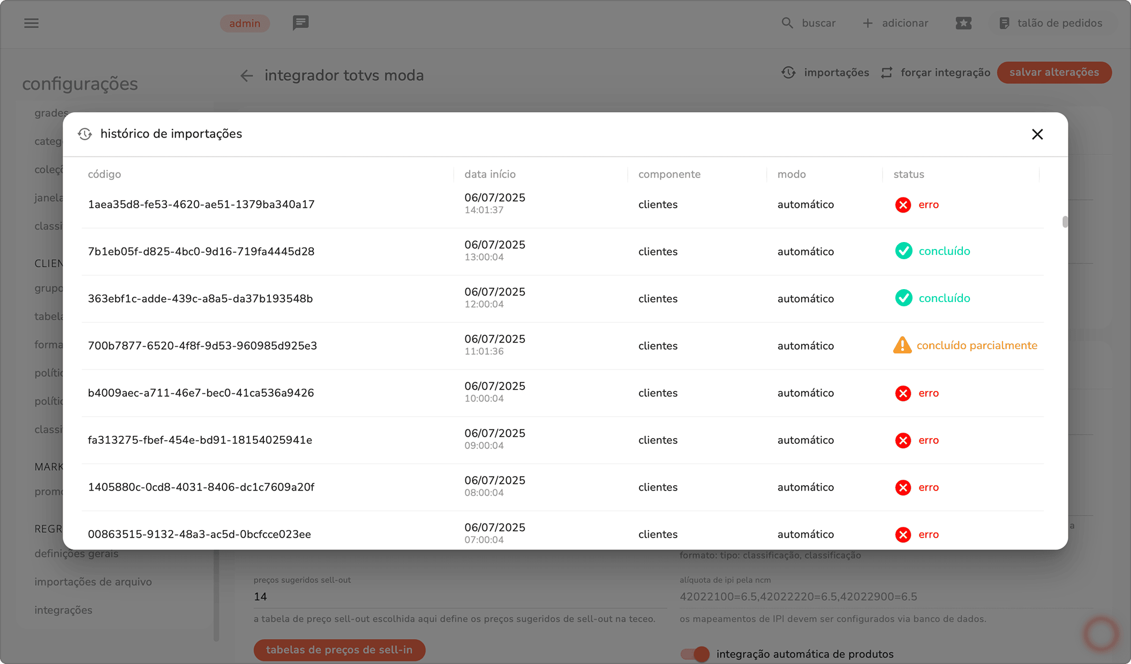Image resolution: width=1131 pixels, height=664 pixels.
Task: Click status column header
Action: point(909,174)
